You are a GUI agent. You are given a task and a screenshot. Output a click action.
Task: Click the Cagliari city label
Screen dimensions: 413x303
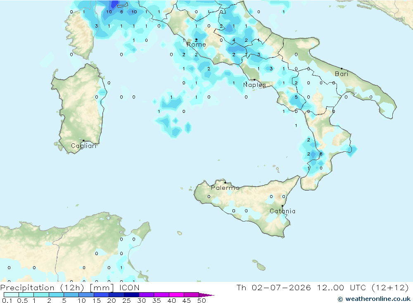(x=84, y=146)
